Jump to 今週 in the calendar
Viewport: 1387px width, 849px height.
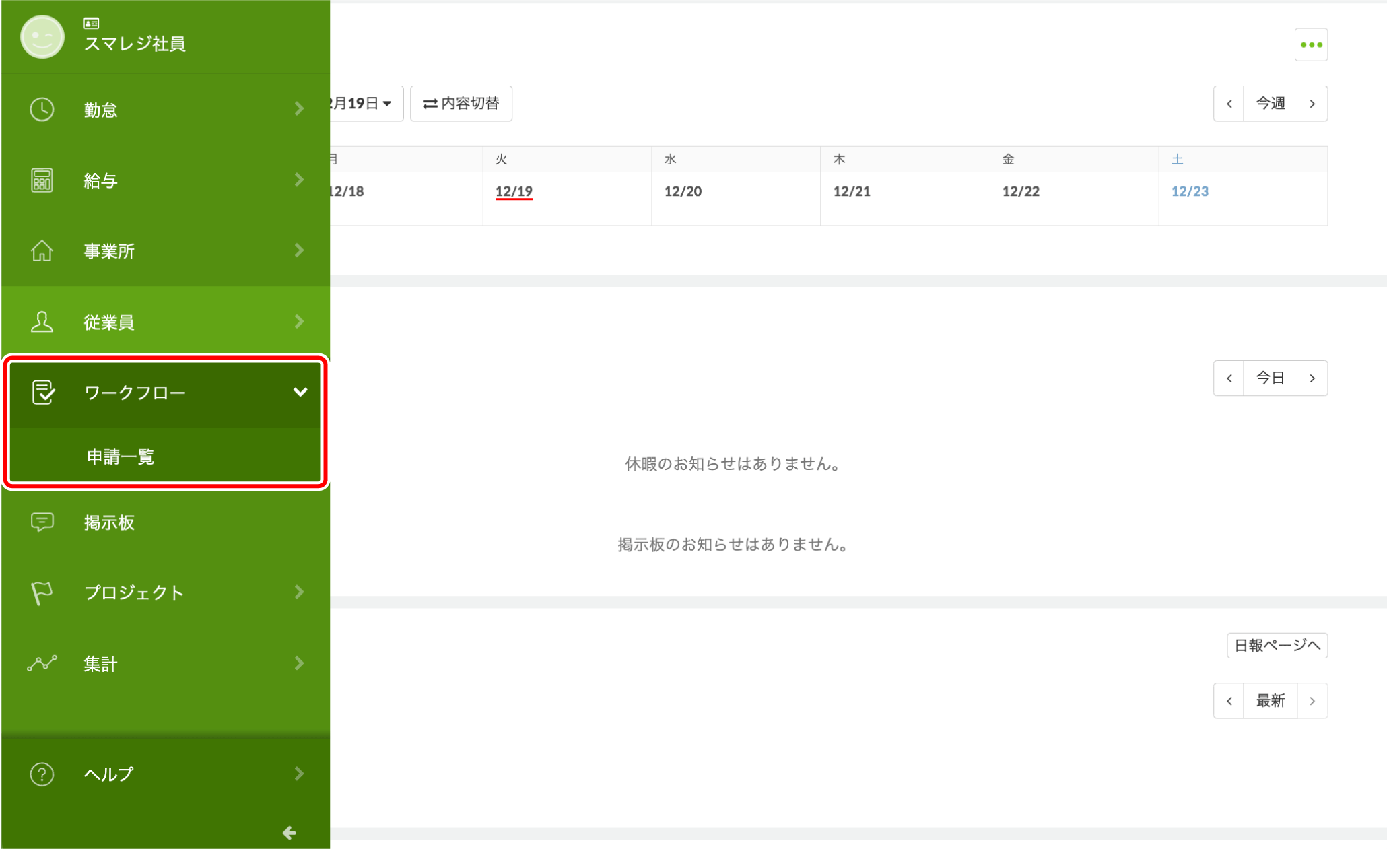[1270, 104]
